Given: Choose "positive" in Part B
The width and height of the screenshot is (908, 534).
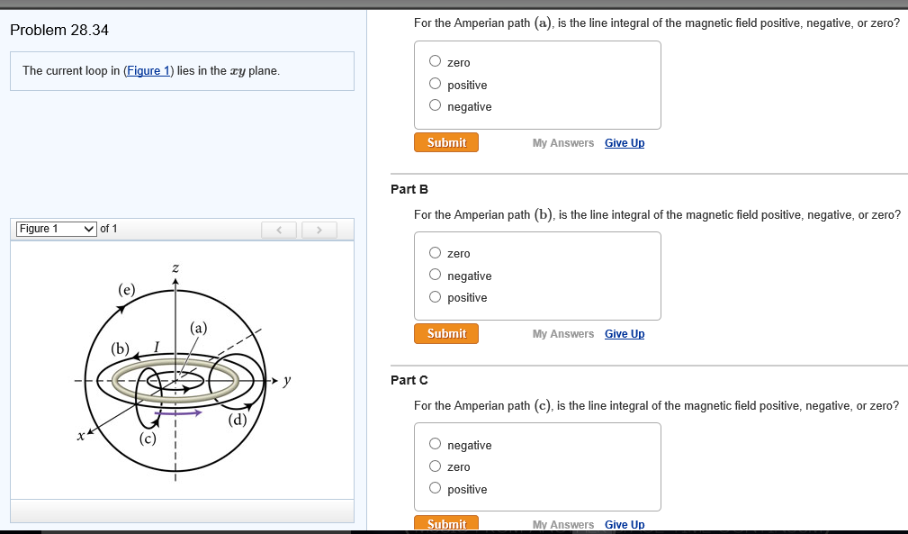Looking at the screenshot, I should (435, 296).
